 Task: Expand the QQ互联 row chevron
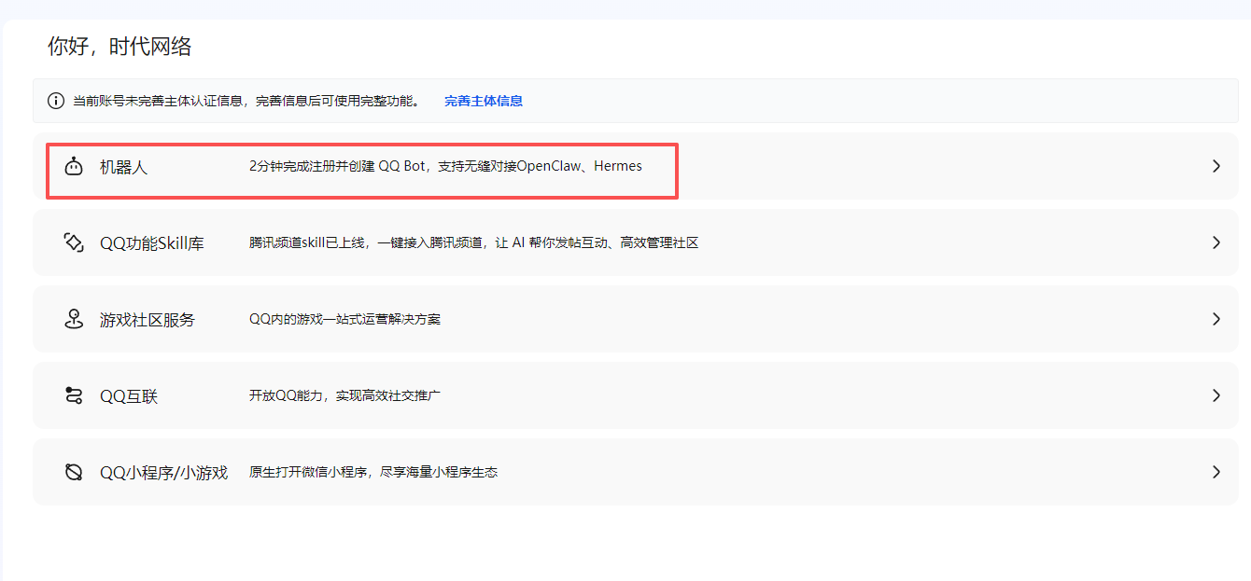pyautogui.click(x=1216, y=395)
